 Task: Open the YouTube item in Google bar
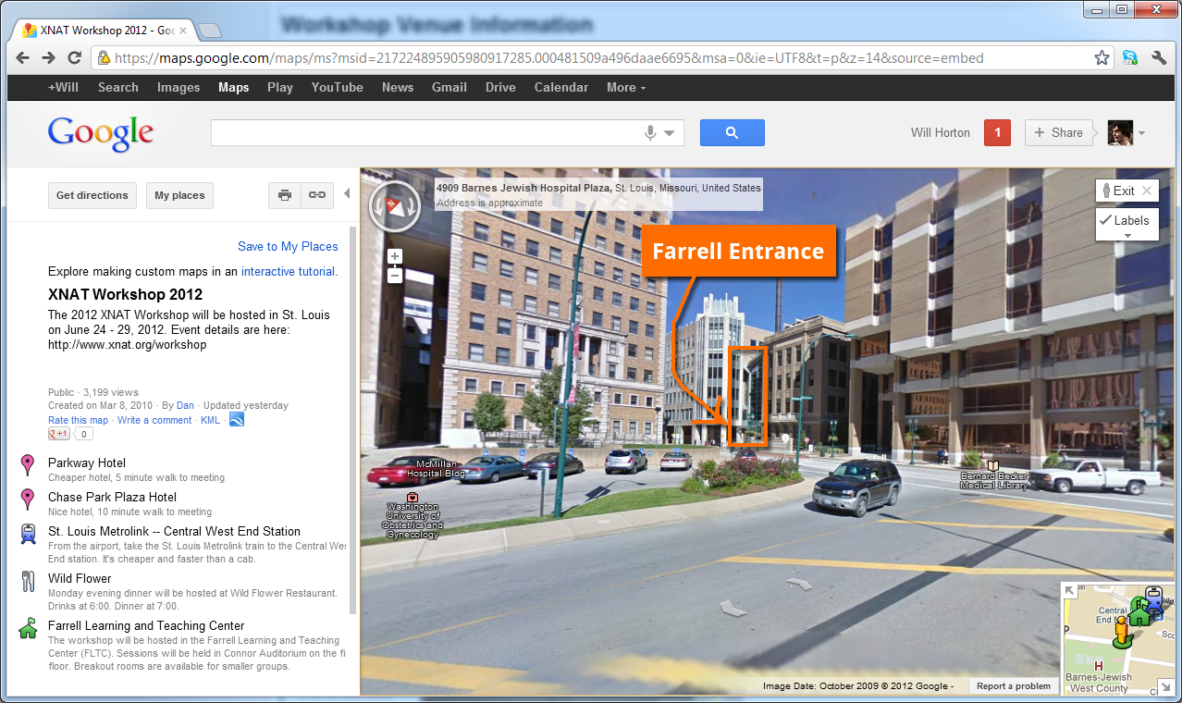(x=337, y=88)
